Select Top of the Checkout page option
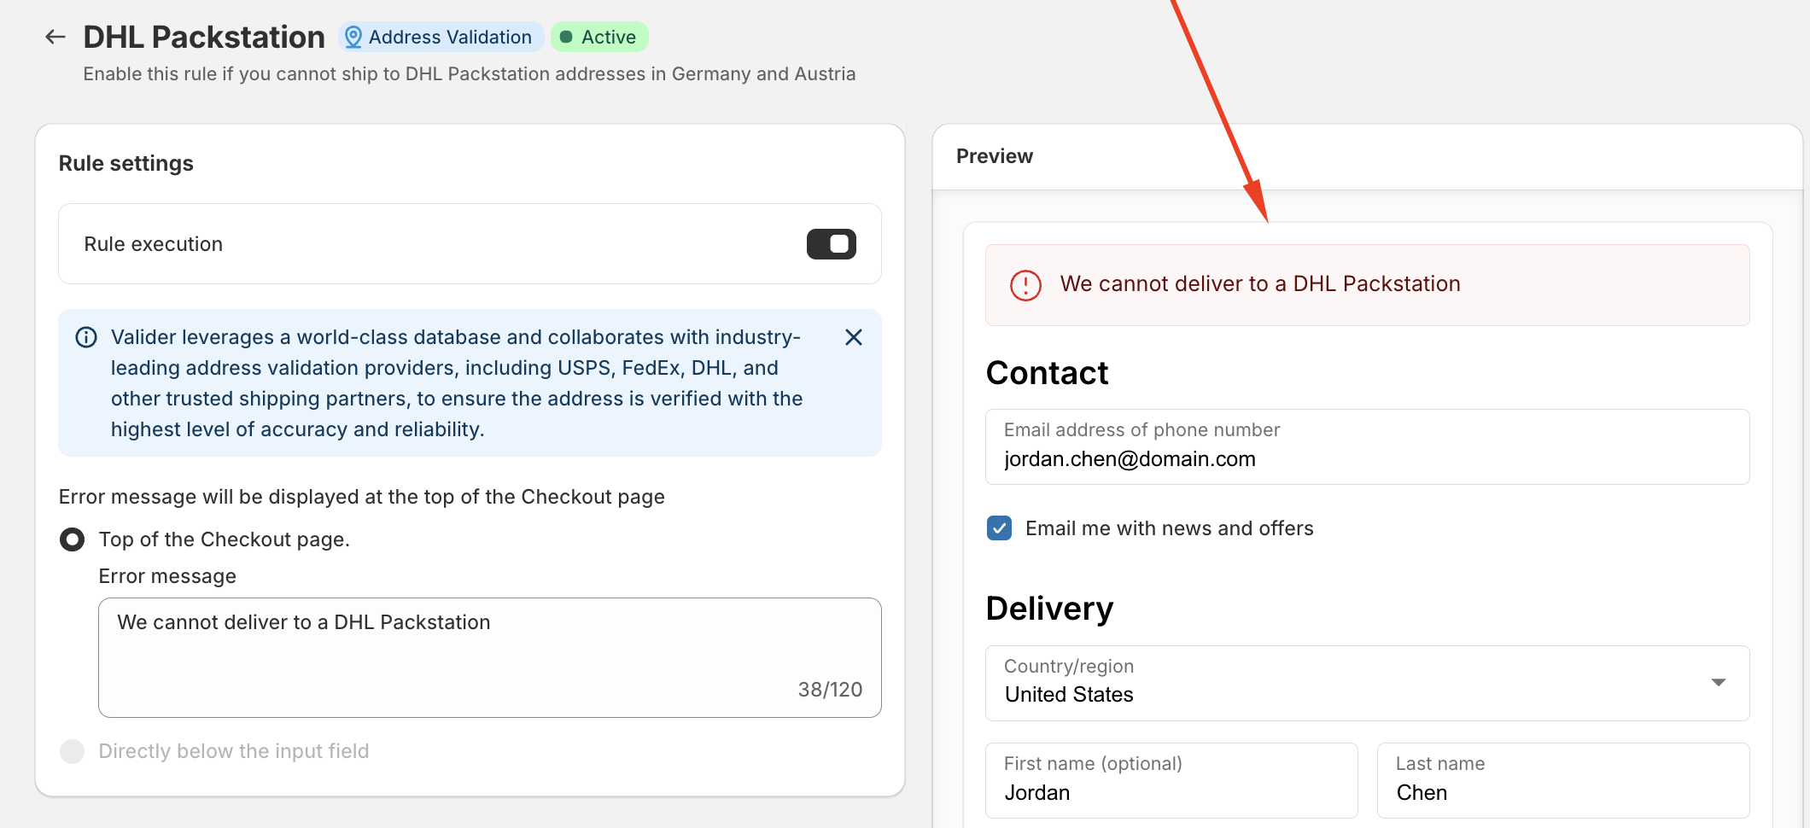The width and height of the screenshot is (1810, 828). (73, 539)
